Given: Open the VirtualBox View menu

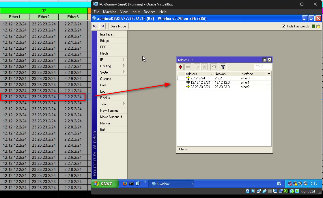Looking at the screenshot, I should pos(124,12).
